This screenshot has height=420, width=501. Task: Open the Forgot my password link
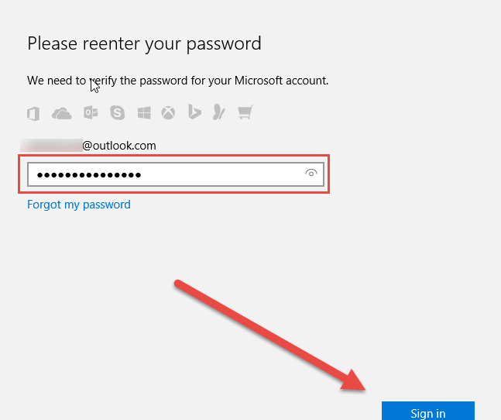click(79, 205)
